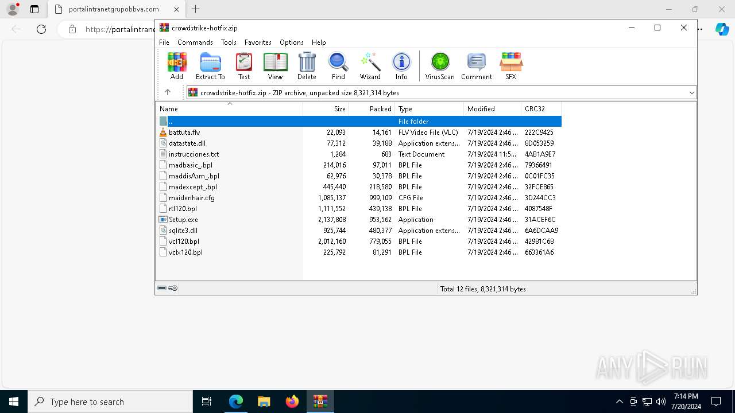Open the browser profile icon

[13, 9]
